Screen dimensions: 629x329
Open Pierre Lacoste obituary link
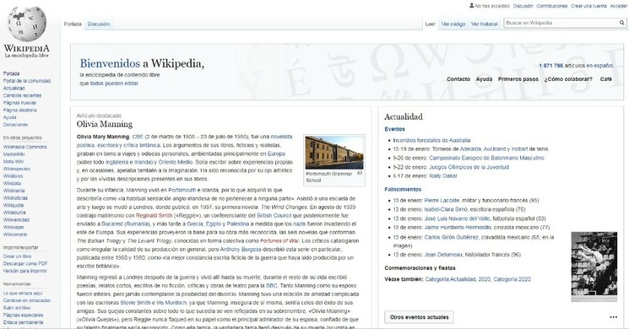pyautogui.click(x=442, y=201)
